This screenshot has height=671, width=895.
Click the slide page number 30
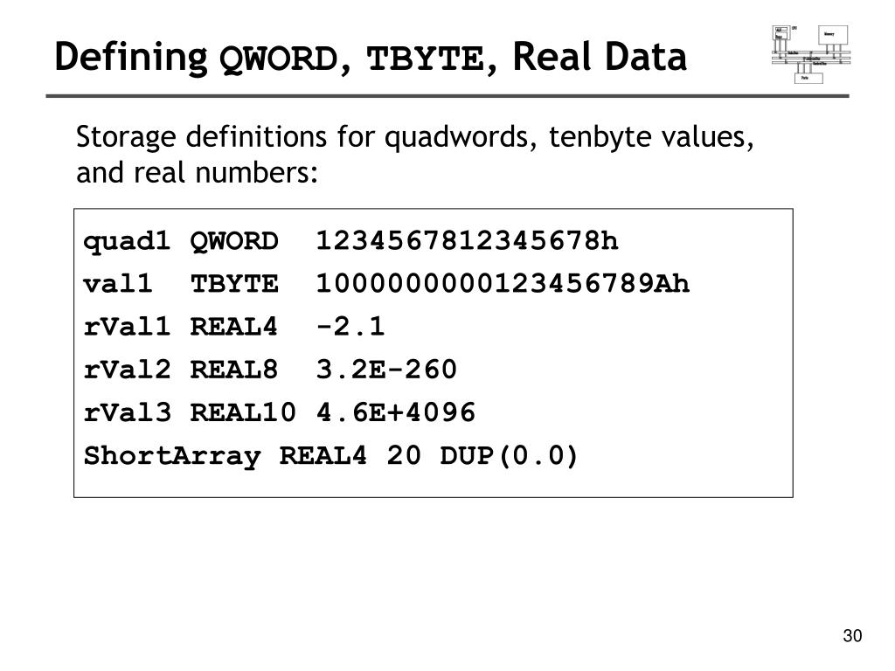click(852, 636)
